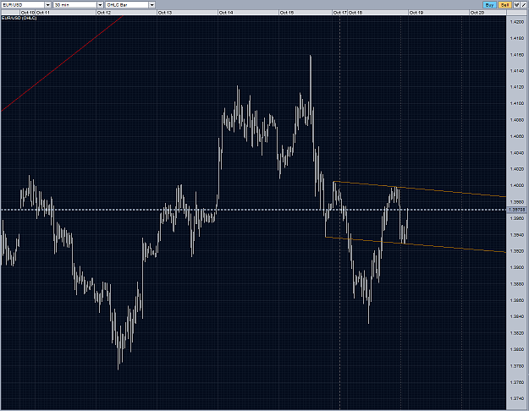Click the Oct 10 date label
The height and width of the screenshot is (411, 529).
(28, 13)
